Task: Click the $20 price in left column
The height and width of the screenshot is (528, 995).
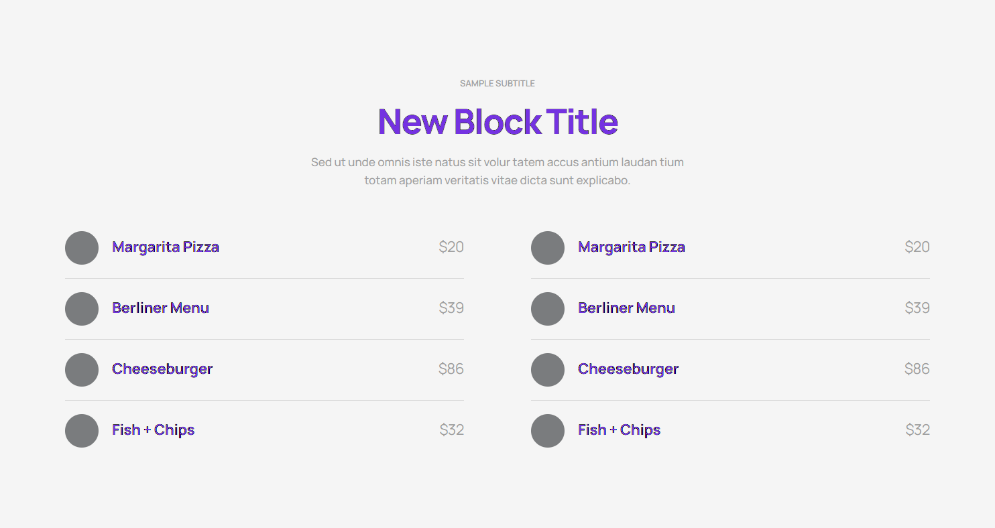Action: 451,247
